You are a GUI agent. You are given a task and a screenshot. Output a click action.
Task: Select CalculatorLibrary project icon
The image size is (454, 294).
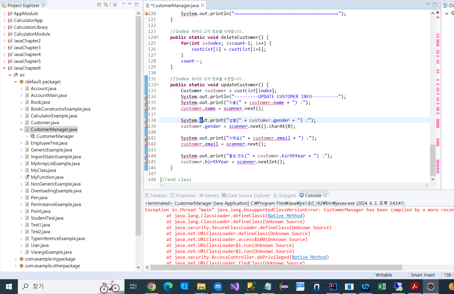[x=10, y=27]
